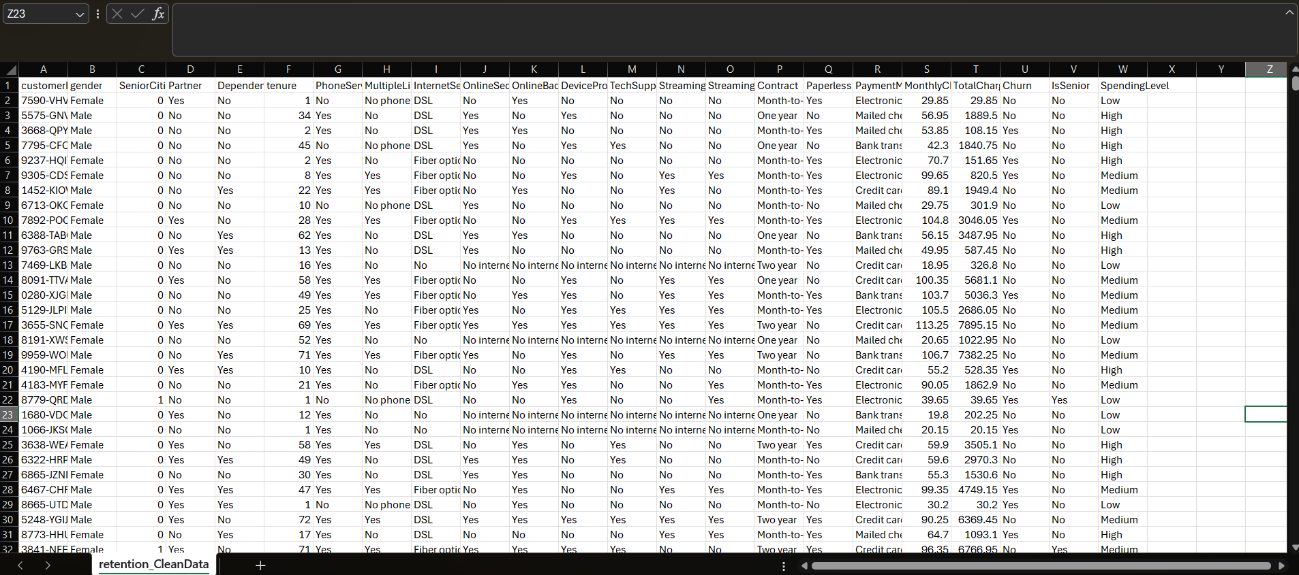Click the 'tenure' header cell
The image size is (1299, 575).
pos(289,86)
